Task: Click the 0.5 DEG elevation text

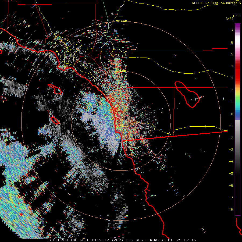Action: 134,240
